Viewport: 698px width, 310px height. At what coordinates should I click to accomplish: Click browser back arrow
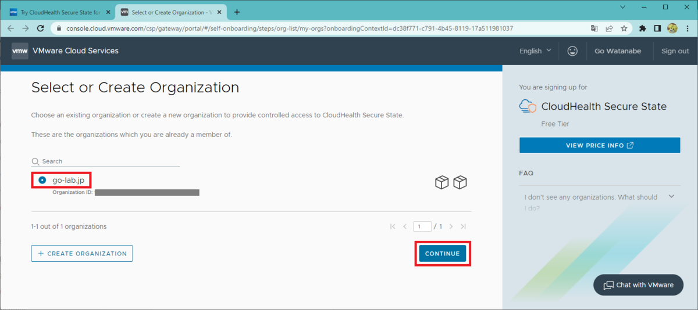[x=10, y=28]
